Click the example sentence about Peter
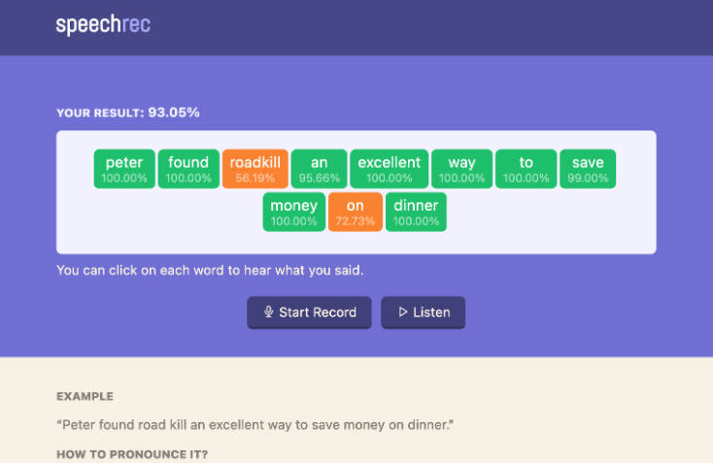The height and width of the screenshot is (463, 713). coord(255,425)
